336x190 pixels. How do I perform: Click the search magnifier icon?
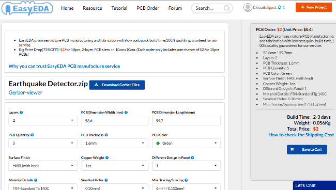(x=226, y=8)
